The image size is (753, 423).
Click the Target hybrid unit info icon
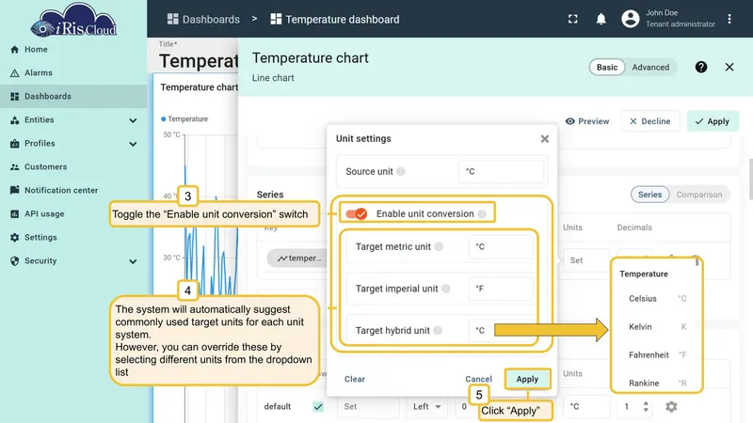tap(438, 331)
